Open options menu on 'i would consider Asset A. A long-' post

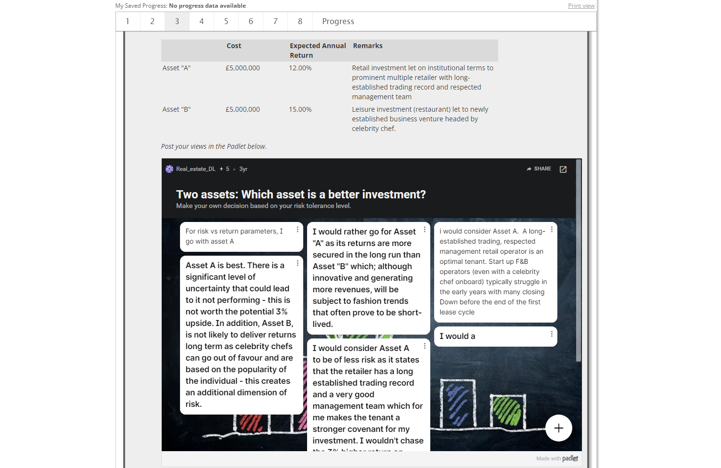pyautogui.click(x=552, y=230)
